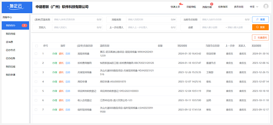This screenshot has width=273, height=125.
Task: Select 我的已阅 in sidebar
Action: tap(11, 67)
